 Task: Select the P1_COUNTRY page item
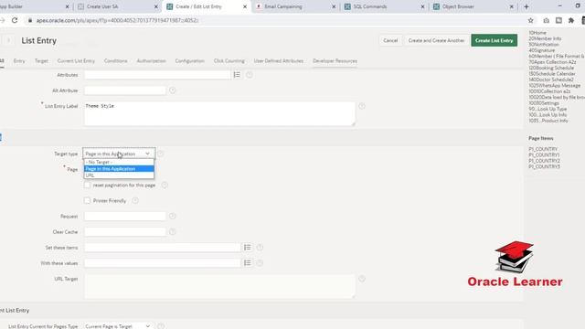(543, 149)
